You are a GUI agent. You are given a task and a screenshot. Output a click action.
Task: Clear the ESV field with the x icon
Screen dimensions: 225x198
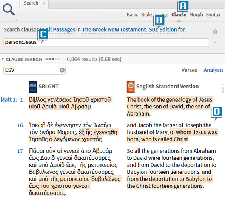tap(62, 70)
